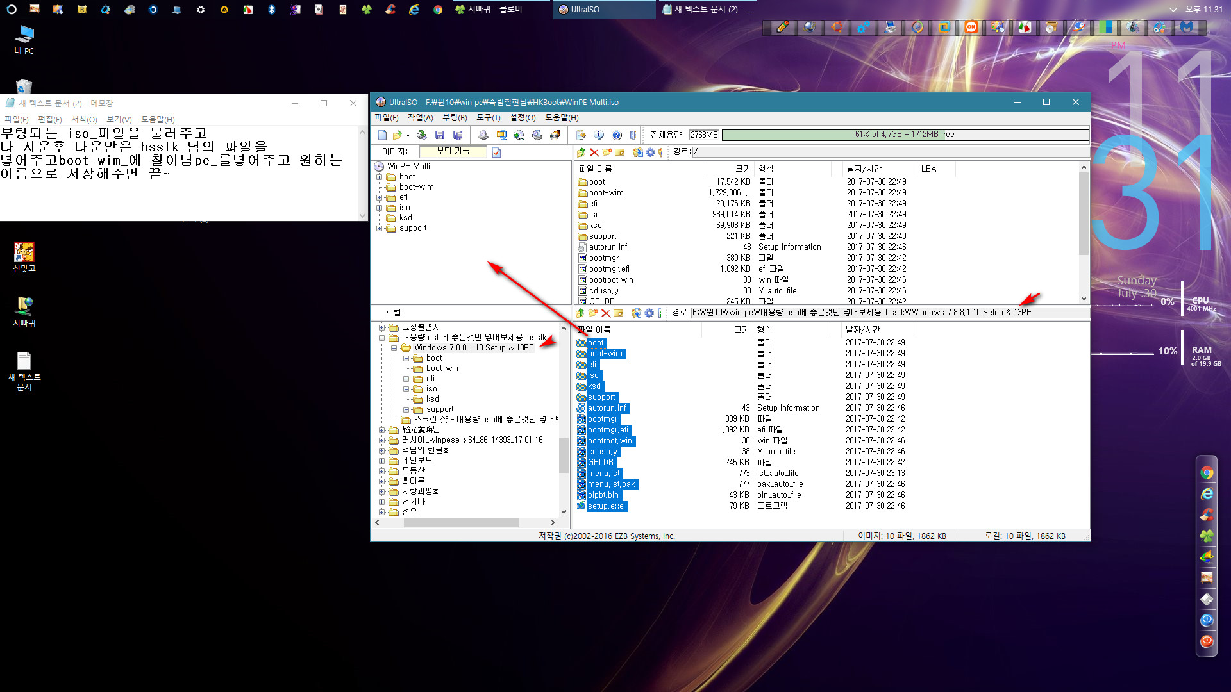Expand the 메인보드 folder in local tree
1231x692 pixels.
pos(382,461)
